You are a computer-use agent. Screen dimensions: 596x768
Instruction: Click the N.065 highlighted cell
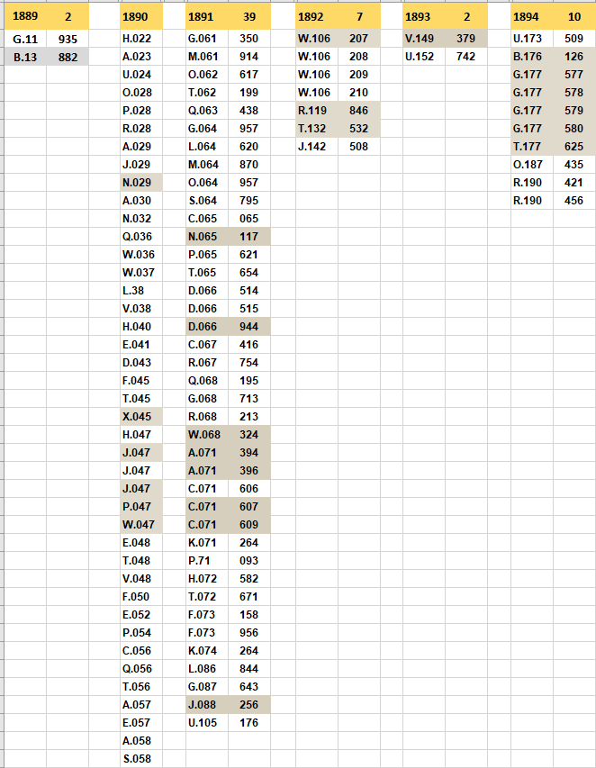(207, 237)
